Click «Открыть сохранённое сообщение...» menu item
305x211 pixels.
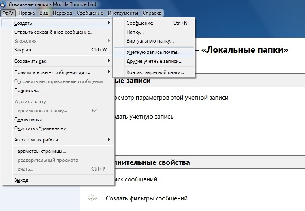coord(54,32)
